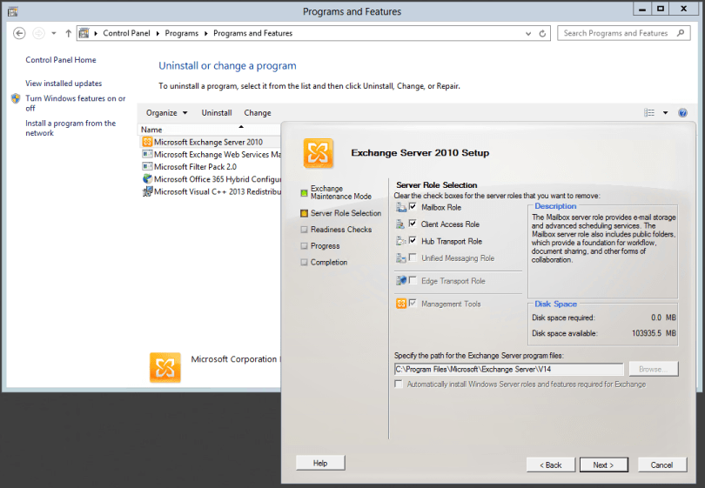Uncheck the Mailbox Role checkbox

pos(413,208)
